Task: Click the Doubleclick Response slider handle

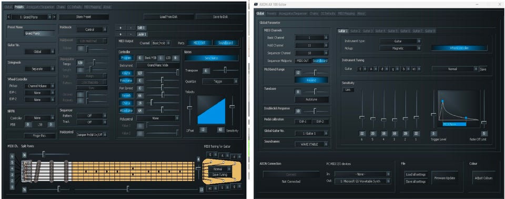Action: (315, 111)
